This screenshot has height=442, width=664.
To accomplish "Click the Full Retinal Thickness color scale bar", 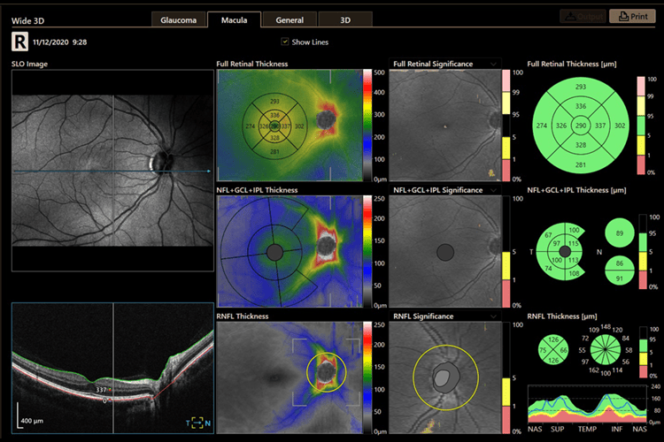I will click(x=368, y=125).
